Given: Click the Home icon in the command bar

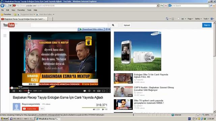Looking at the screenshot, I should click(167, 19).
